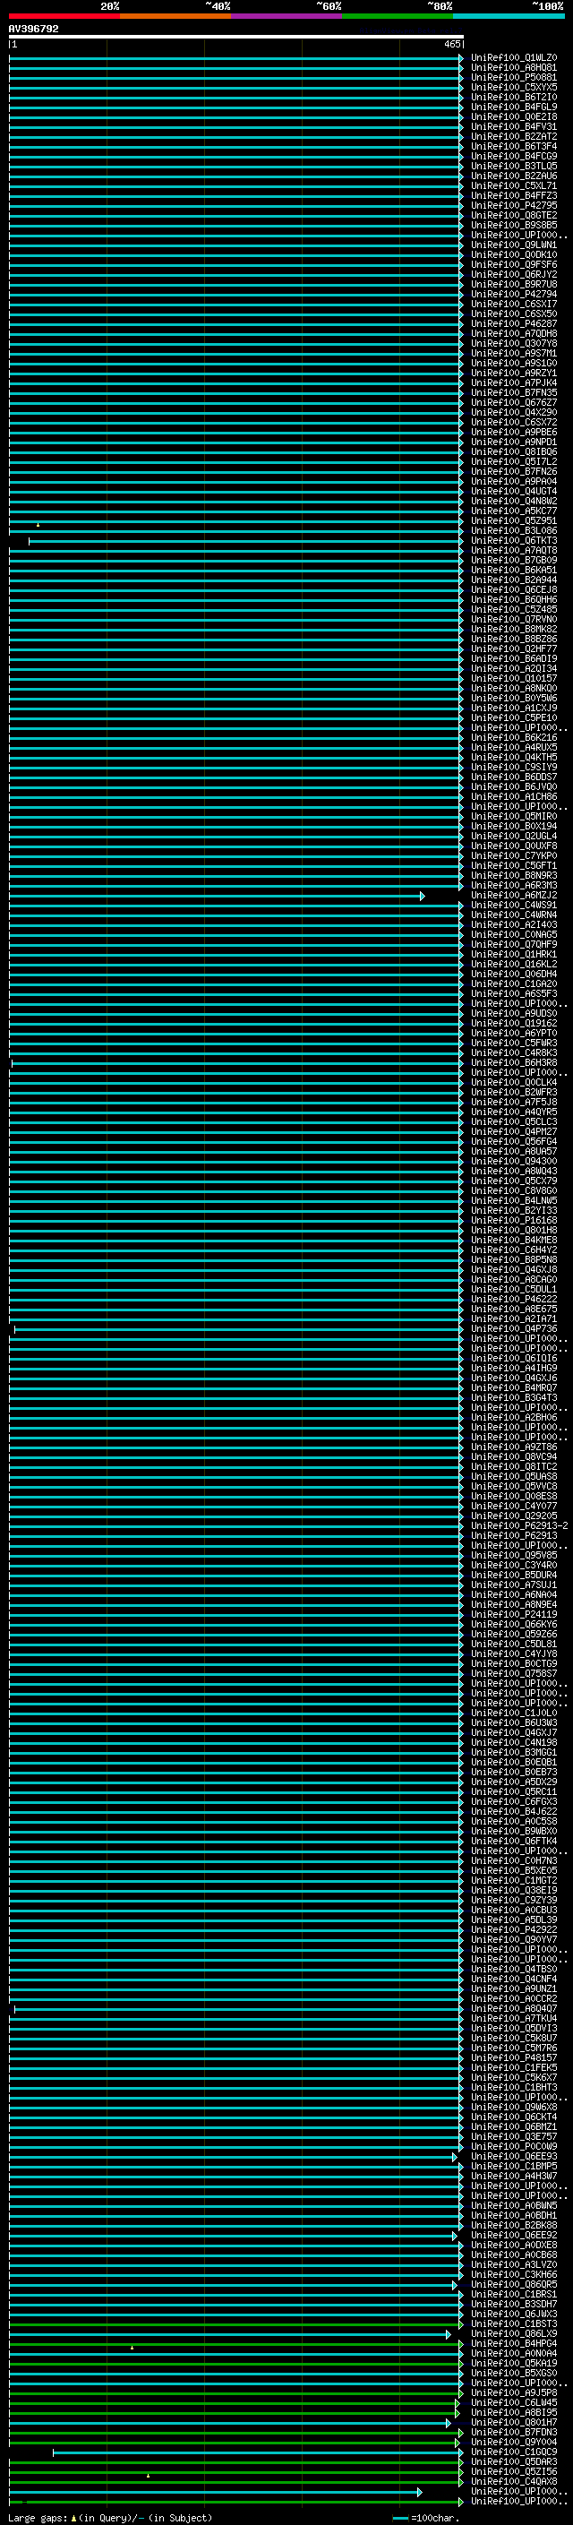The width and height of the screenshot is (573, 2525).
Task: Click the UniRef100_P46222 label
Action: [x=513, y=1300]
